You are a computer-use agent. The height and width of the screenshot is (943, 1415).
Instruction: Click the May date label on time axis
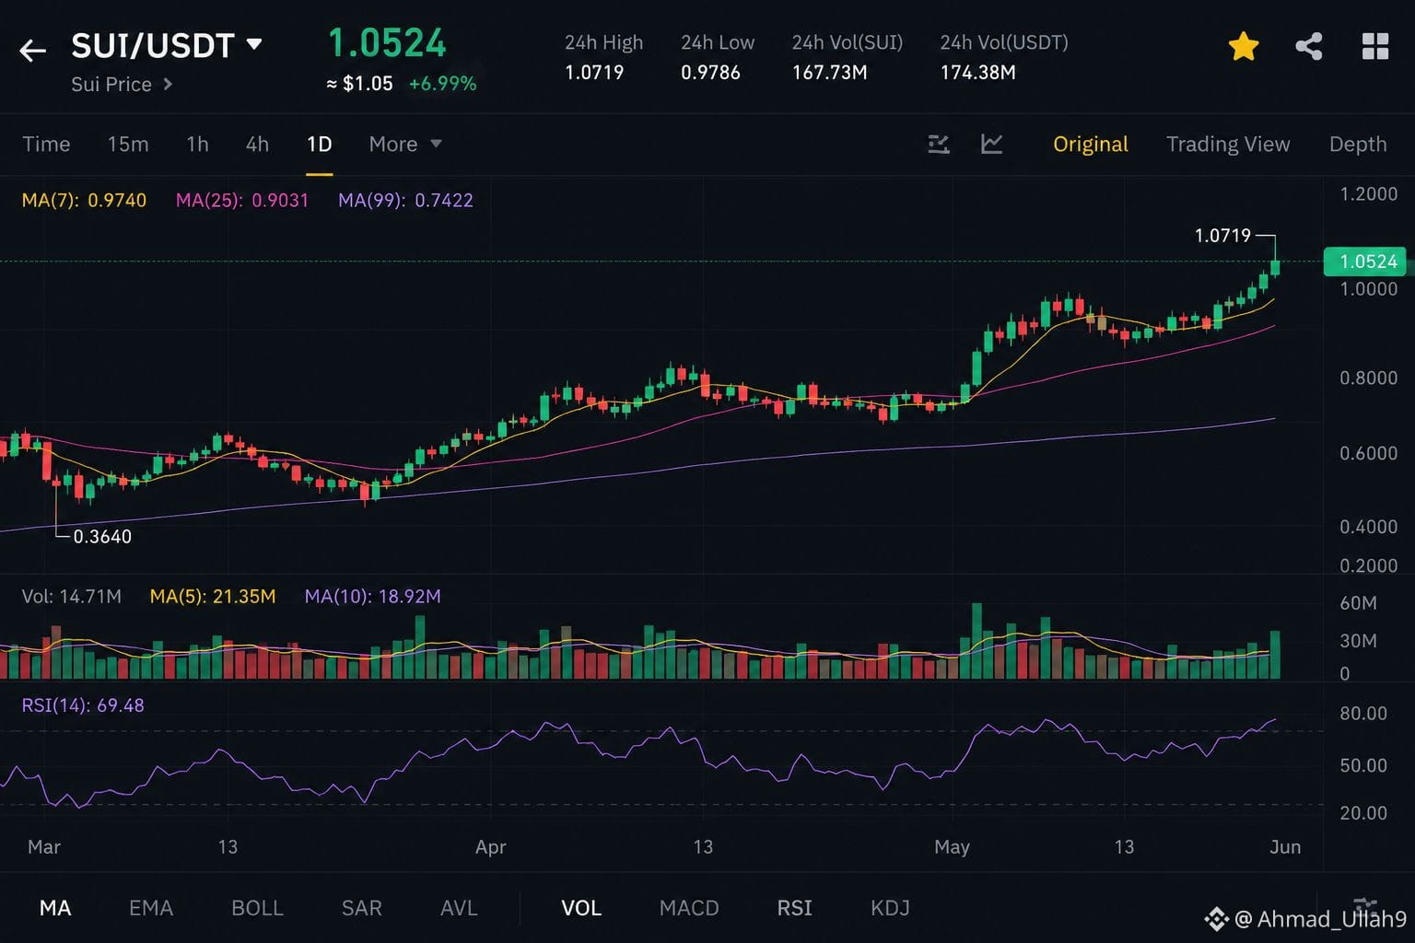coord(952,846)
